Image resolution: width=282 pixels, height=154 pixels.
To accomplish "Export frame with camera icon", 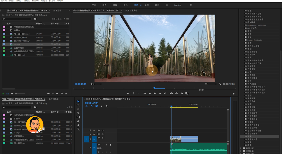I will point(182,93).
